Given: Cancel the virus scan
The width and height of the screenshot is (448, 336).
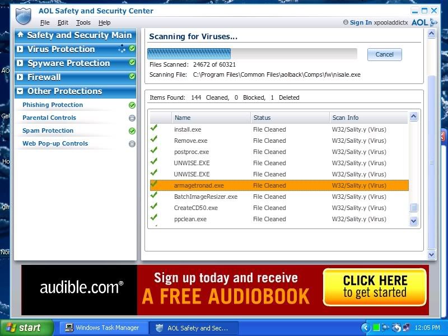Looking at the screenshot, I should click(x=384, y=54).
